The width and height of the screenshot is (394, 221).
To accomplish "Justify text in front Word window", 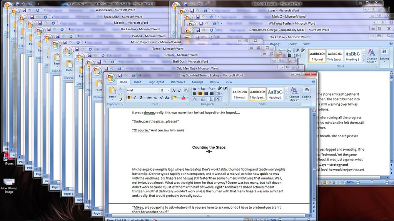I will click(212, 94).
